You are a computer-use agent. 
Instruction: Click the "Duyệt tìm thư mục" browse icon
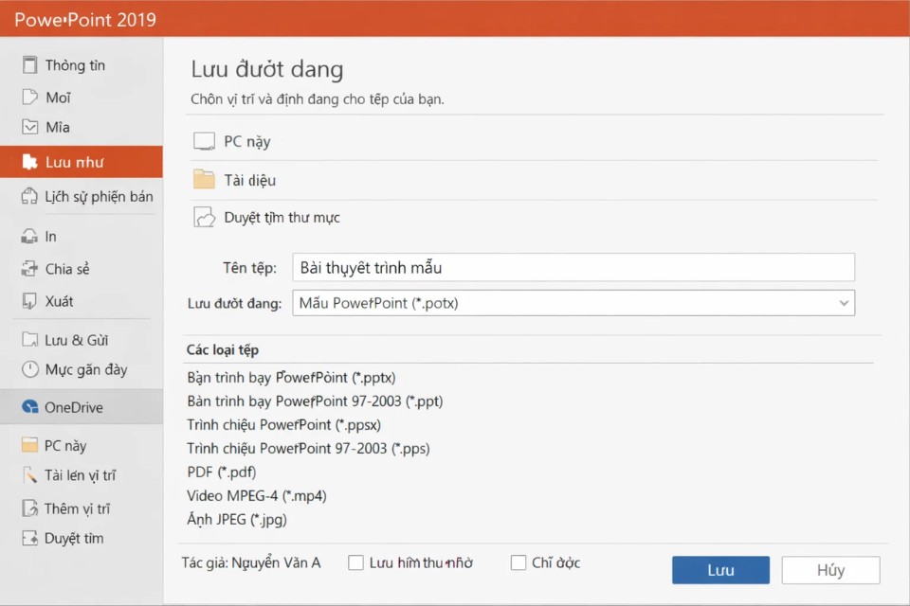(204, 216)
